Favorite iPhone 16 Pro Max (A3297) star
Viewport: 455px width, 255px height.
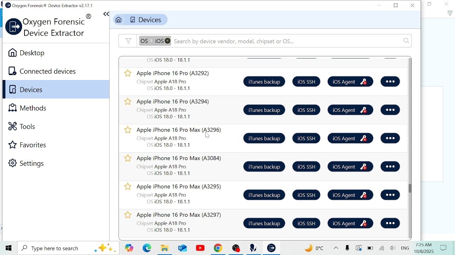click(128, 215)
